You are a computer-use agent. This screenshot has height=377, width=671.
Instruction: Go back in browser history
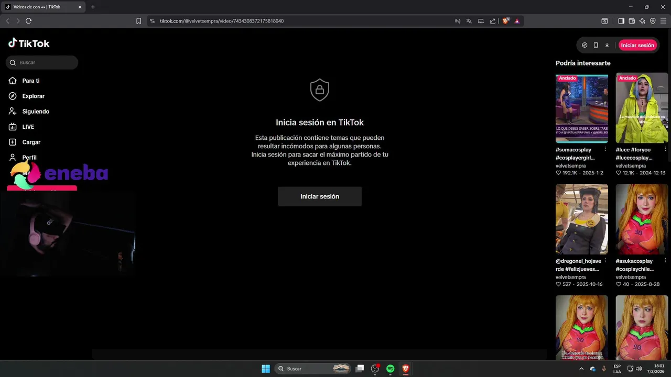7,21
